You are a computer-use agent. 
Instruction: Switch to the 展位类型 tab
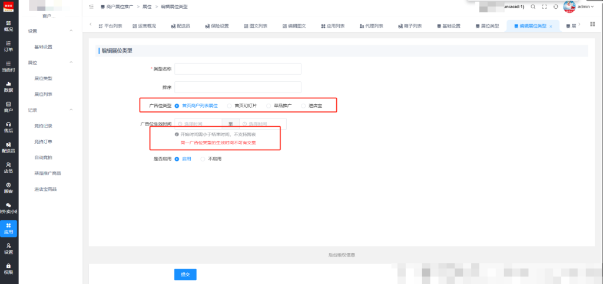pyautogui.click(x=487, y=26)
